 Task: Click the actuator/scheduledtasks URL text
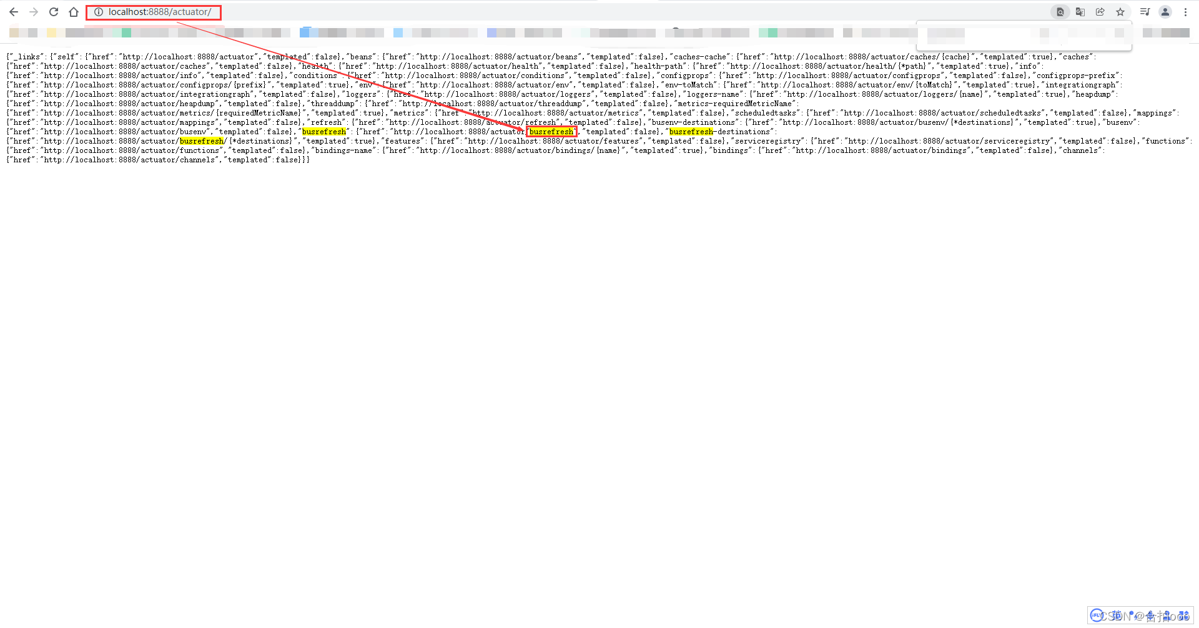(x=942, y=113)
